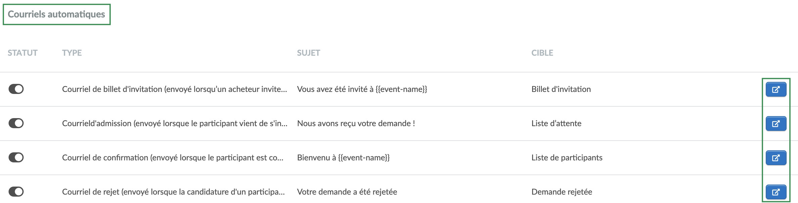
Task: Click target 'Liste de participants'
Action: click(x=567, y=158)
